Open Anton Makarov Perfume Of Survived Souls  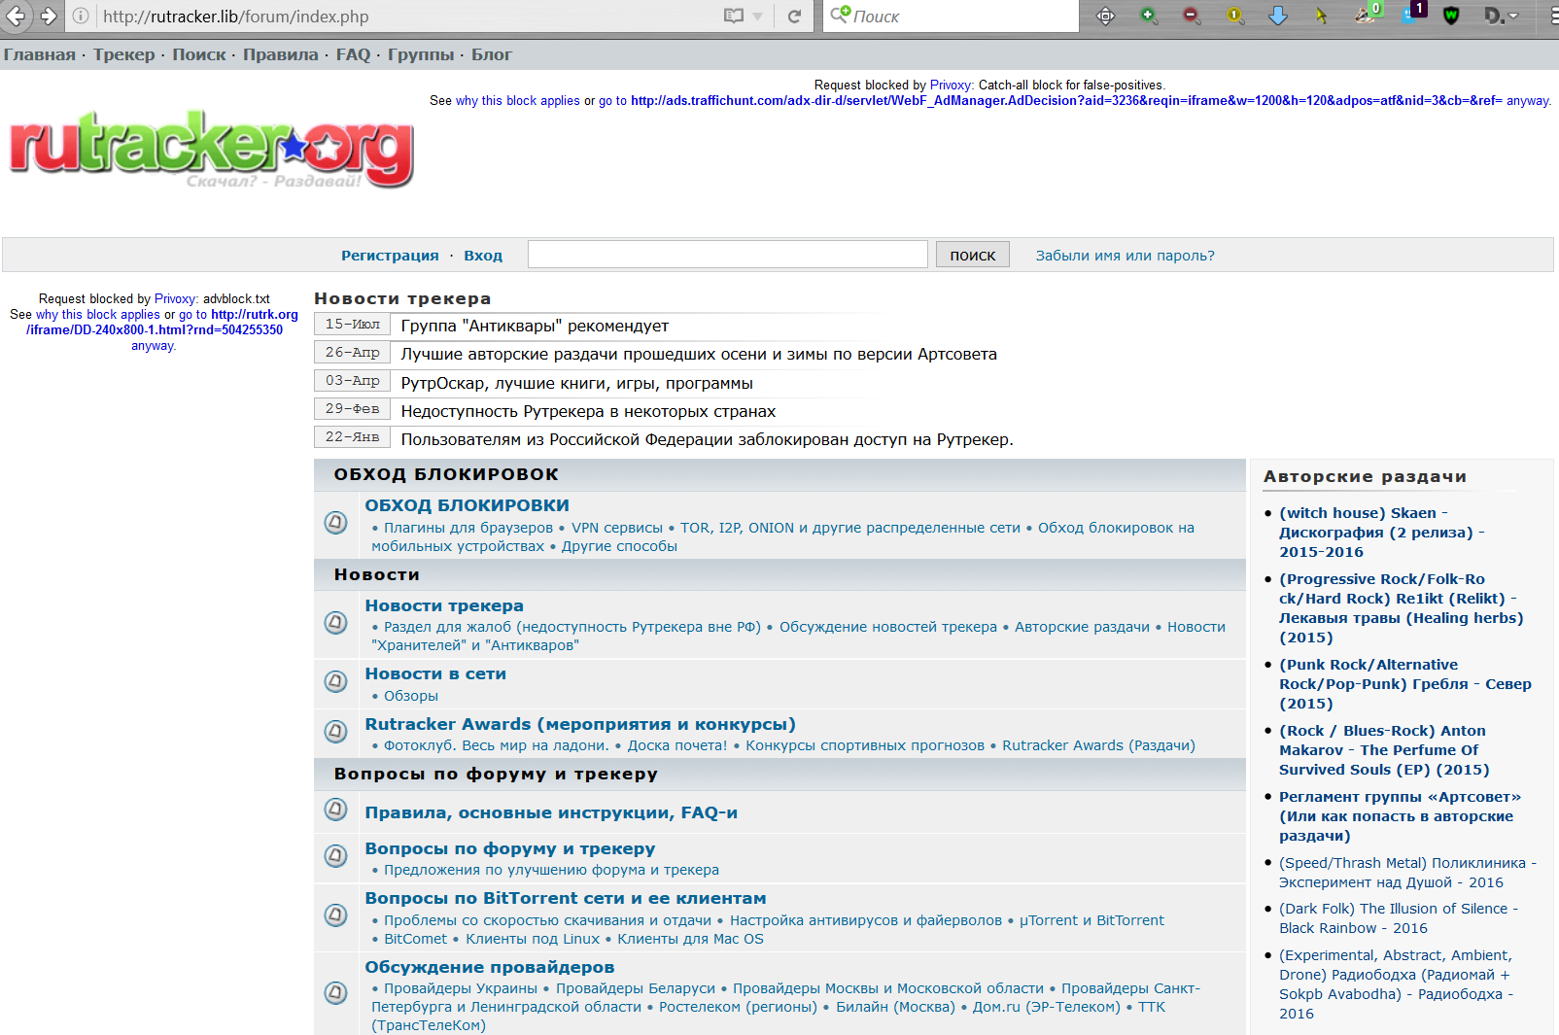point(1384,750)
